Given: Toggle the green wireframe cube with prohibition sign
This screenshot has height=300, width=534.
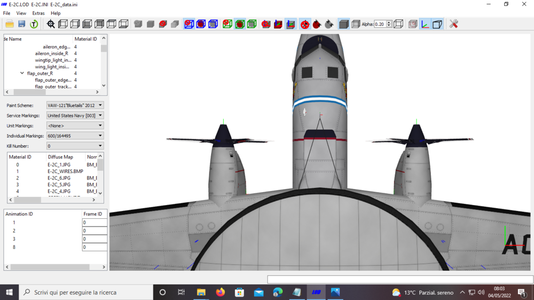Looking at the screenshot, I should (227, 24).
